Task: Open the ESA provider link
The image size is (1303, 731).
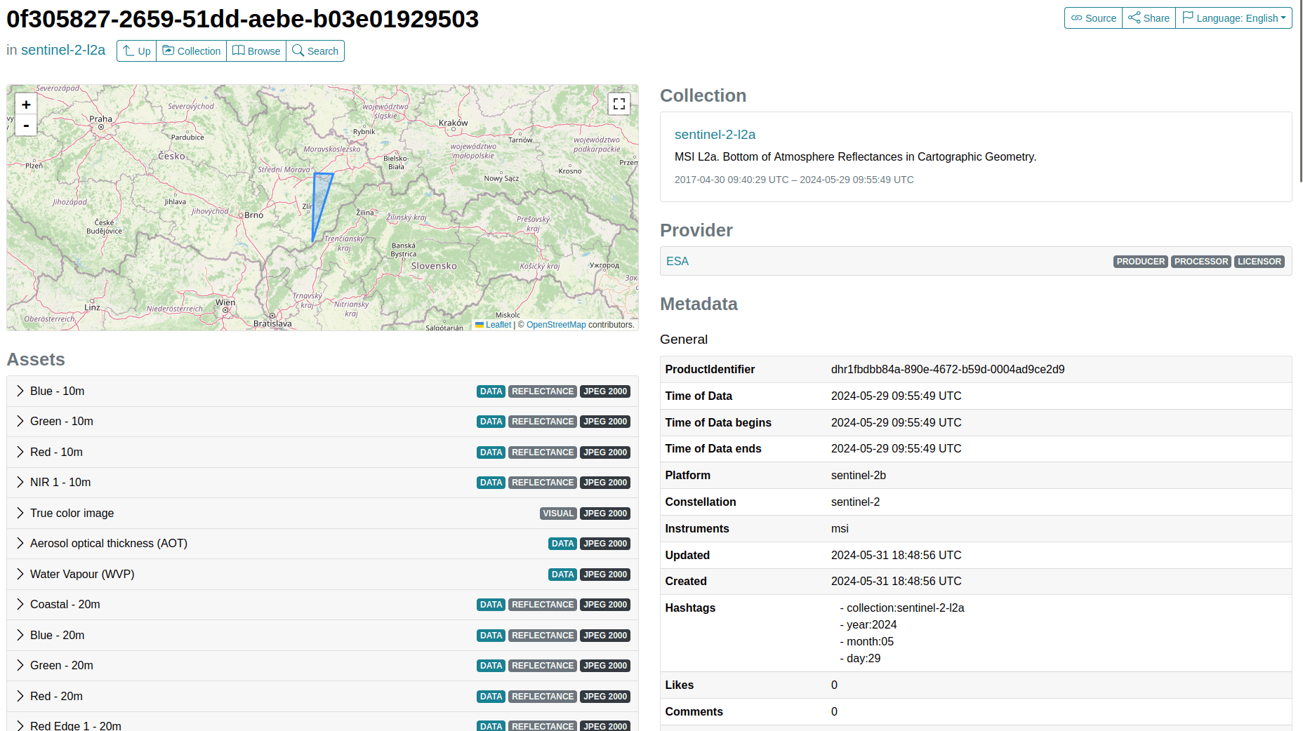Action: tap(677, 262)
